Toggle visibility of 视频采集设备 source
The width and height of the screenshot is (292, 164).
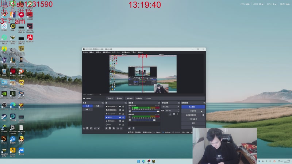pos(120,110)
